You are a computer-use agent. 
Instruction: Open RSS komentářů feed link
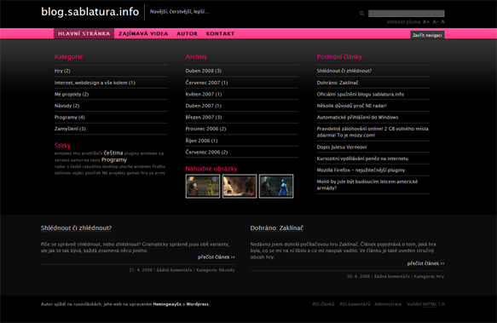pos(355,304)
